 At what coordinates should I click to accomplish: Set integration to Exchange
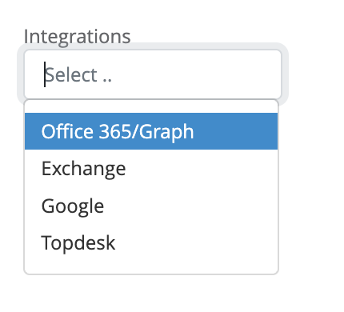click(151, 168)
